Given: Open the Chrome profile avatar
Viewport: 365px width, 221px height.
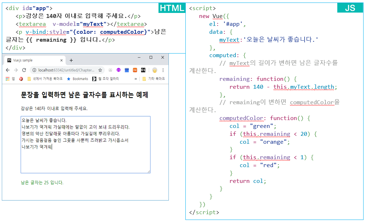Looking at the screenshot, I should 154,70.
